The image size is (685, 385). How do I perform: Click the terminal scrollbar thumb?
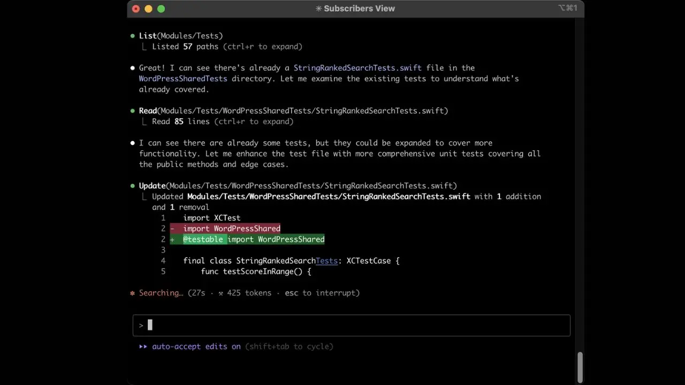coord(580,367)
